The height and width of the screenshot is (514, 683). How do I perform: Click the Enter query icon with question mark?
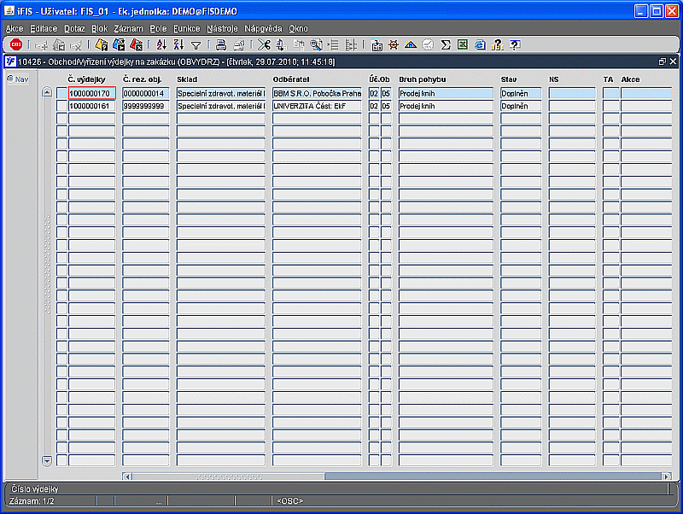point(102,44)
